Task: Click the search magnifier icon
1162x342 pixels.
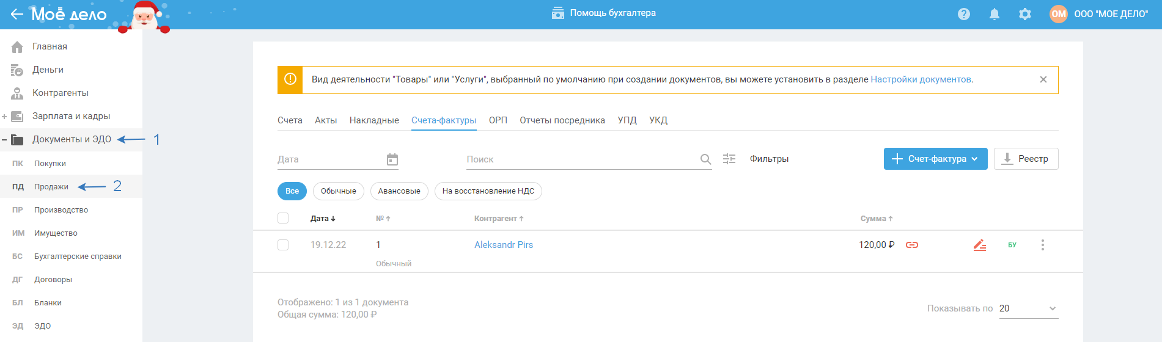Action: (x=705, y=159)
